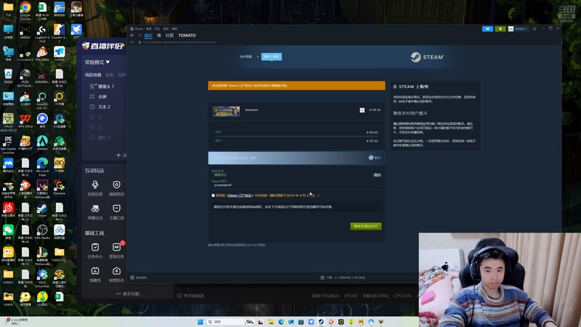
Task: Click the Steam logo on checkout page
Action: [427, 57]
